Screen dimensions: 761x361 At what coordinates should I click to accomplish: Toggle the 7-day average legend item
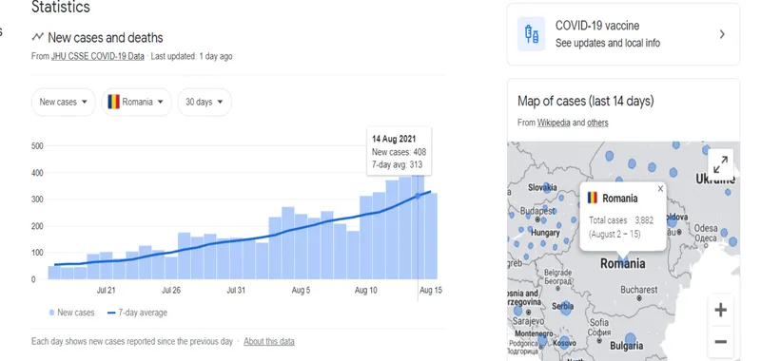pyautogui.click(x=137, y=313)
